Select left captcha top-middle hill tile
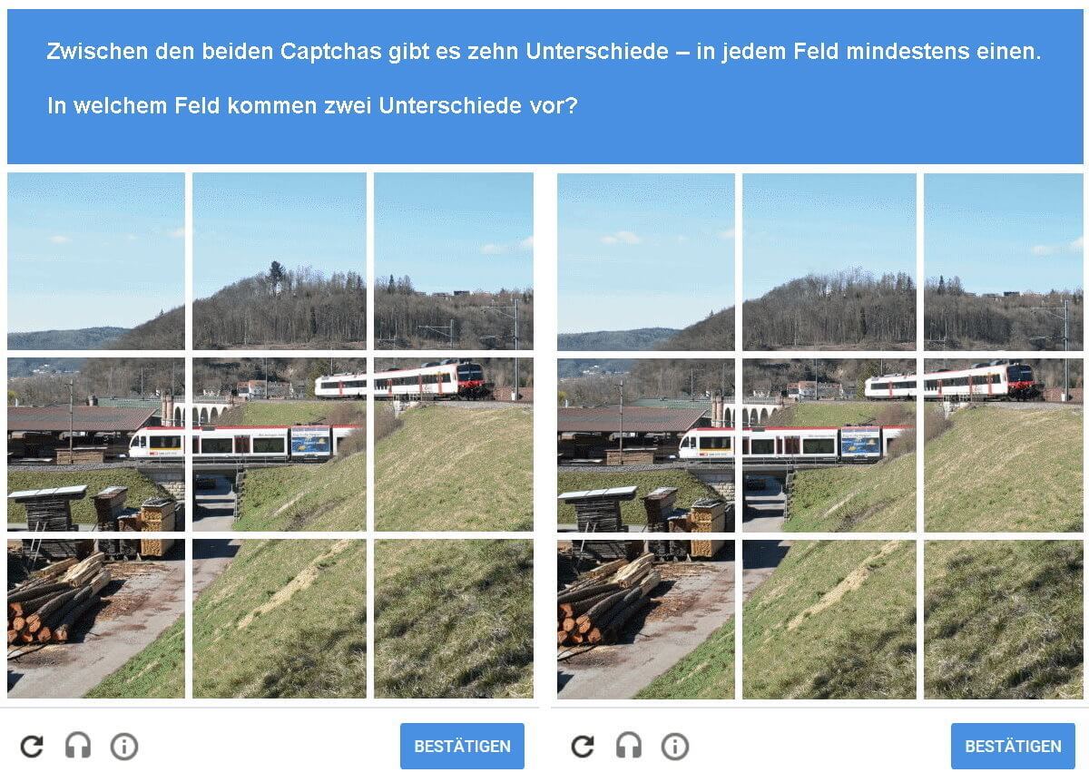1089x782 pixels. point(280,261)
